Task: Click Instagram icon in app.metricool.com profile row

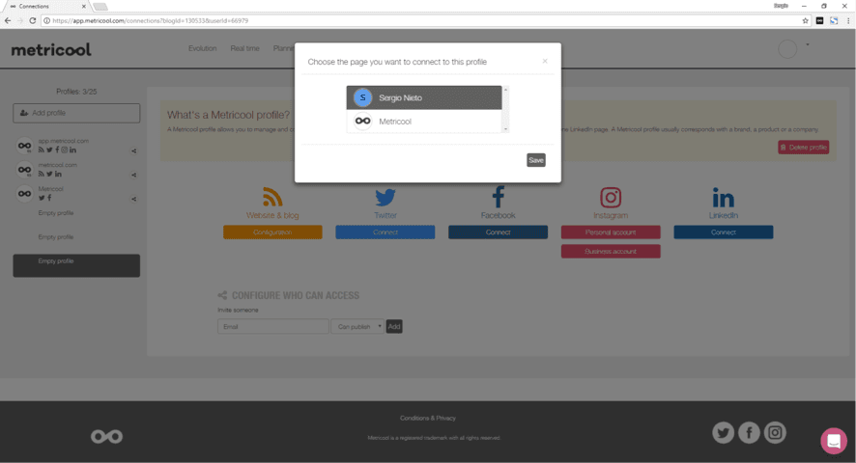Action: [65, 150]
